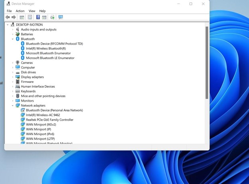Click the blue Help question mark icon

[x=38, y=17]
